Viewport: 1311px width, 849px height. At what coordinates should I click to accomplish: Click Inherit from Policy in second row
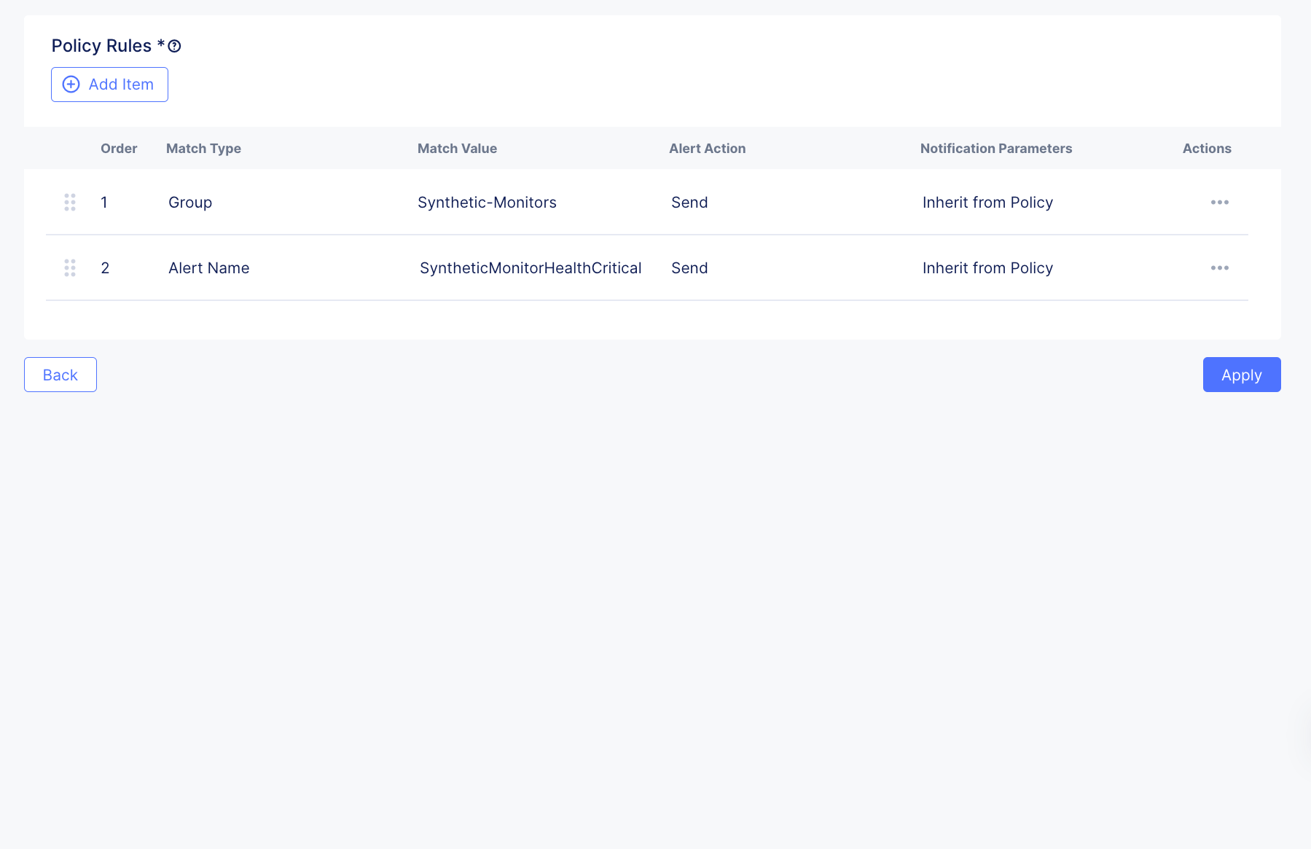point(987,268)
